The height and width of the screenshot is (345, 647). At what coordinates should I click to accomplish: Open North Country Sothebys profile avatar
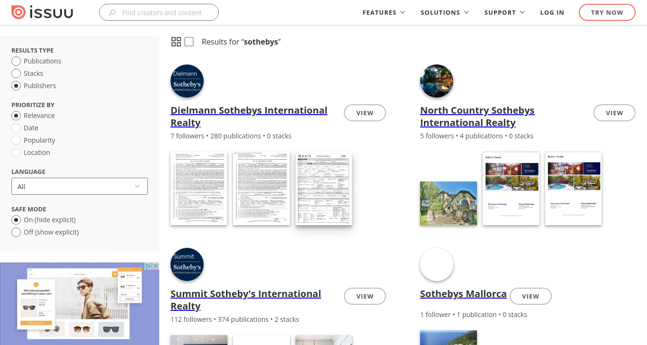click(437, 81)
